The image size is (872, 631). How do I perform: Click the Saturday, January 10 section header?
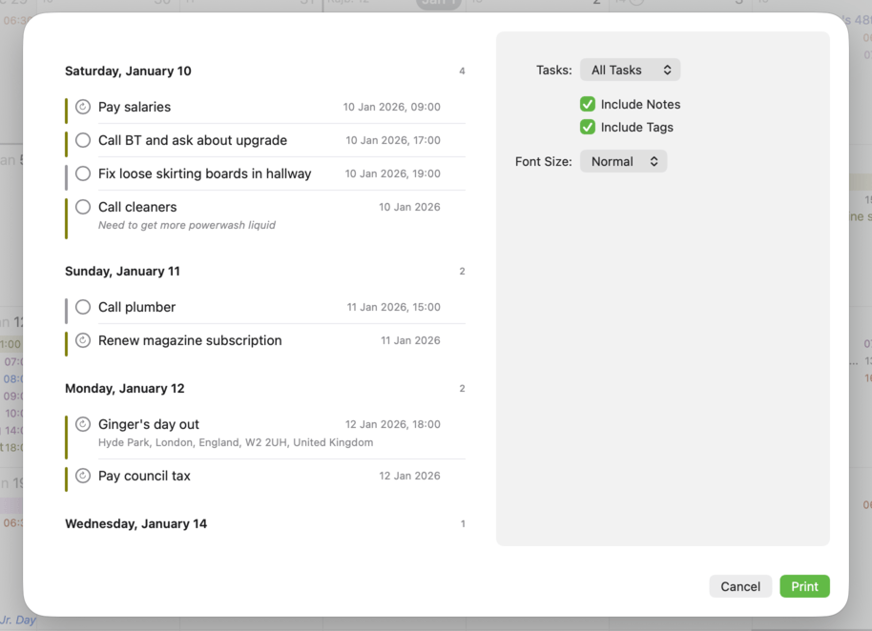(x=128, y=71)
